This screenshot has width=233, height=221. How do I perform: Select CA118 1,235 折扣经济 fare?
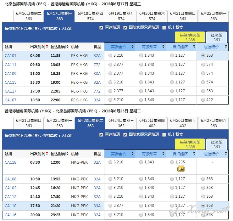pos(172,162)
